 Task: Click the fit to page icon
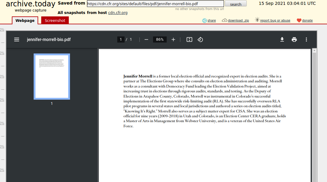click(189, 39)
